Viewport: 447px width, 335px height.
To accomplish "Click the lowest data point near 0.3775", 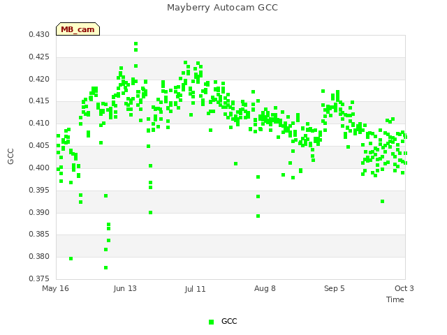I will [x=105, y=268].
